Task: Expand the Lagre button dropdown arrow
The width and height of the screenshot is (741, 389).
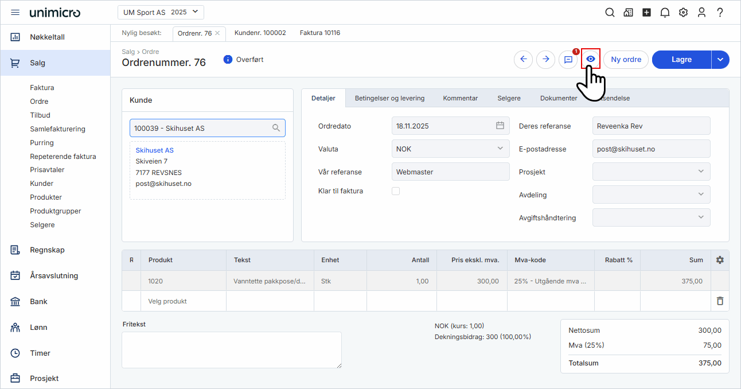Action: tap(720, 60)
